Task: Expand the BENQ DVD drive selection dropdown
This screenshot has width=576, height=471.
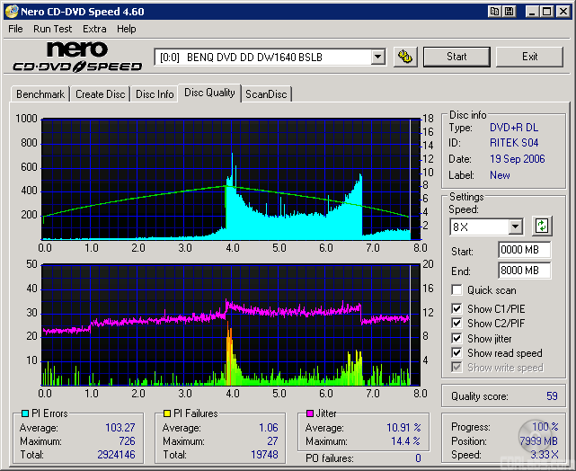Action: coord(377,57)
